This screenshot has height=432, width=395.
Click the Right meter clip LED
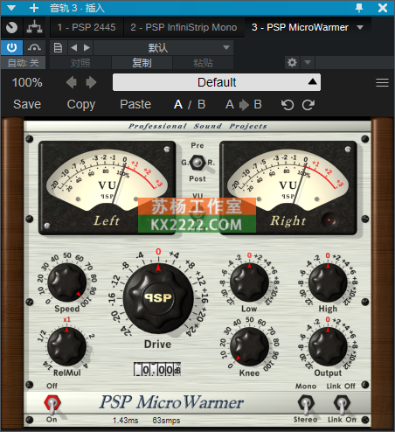coord(329,220)
